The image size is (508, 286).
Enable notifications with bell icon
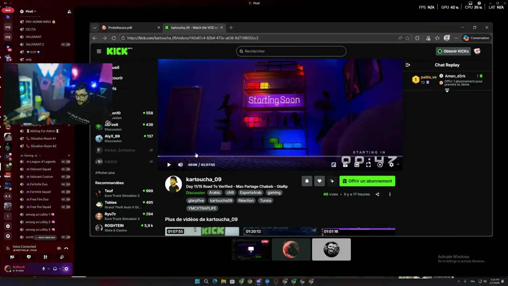pos(307,181)
